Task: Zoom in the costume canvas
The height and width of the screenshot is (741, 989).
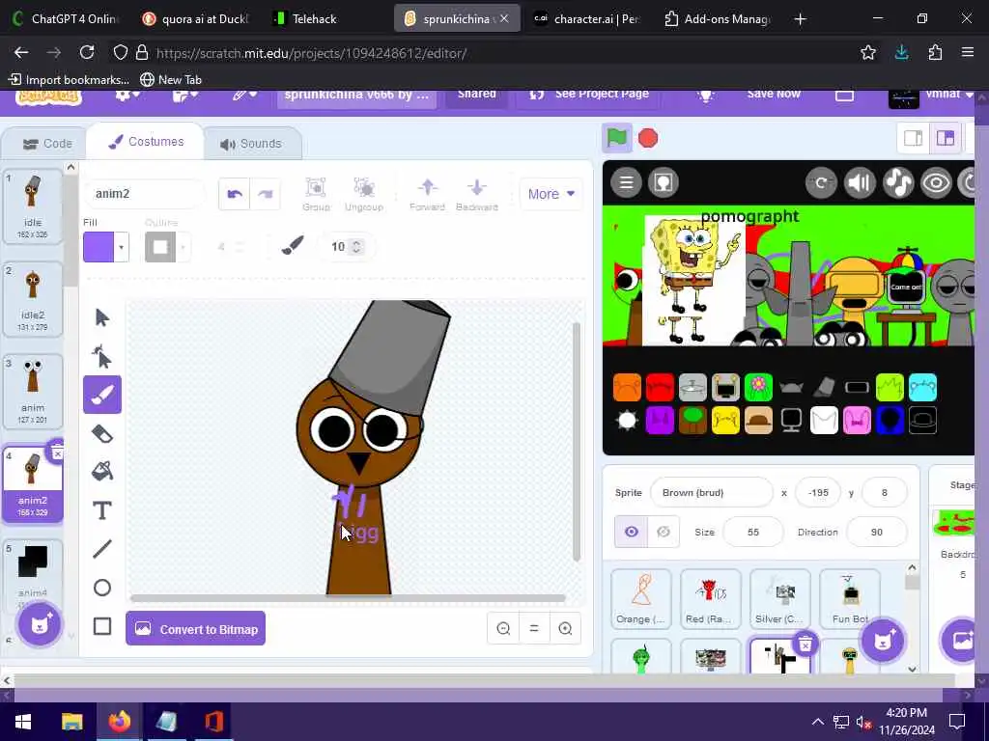Action: (565, 628)
